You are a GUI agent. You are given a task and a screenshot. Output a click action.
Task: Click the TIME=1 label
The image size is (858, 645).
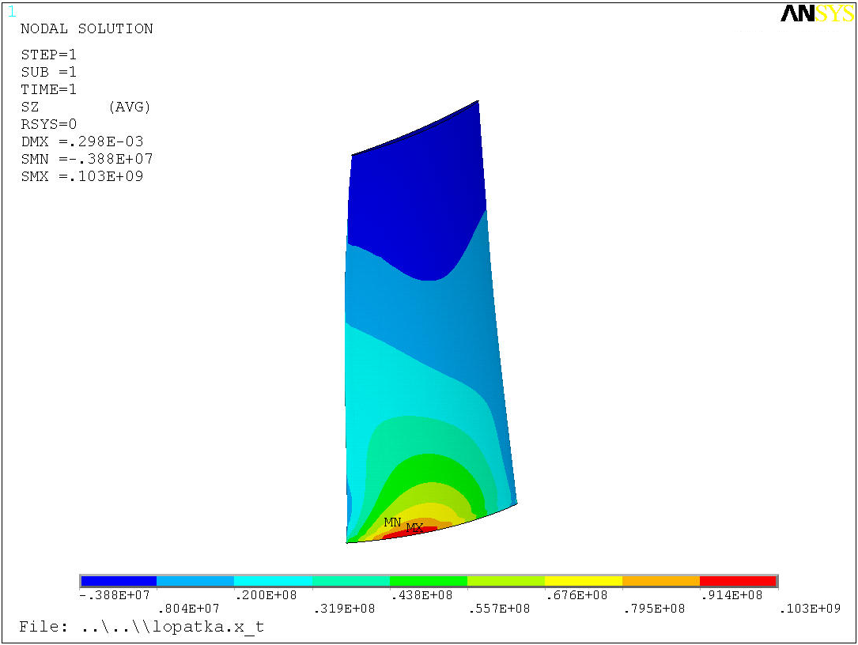point(49,89)
